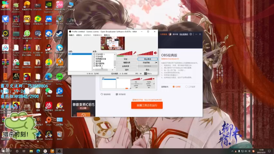The width and height of the screenshot is (274, 154).
Task: Enable the video capture device source checkbox
Action: click(x=95, y=59)
